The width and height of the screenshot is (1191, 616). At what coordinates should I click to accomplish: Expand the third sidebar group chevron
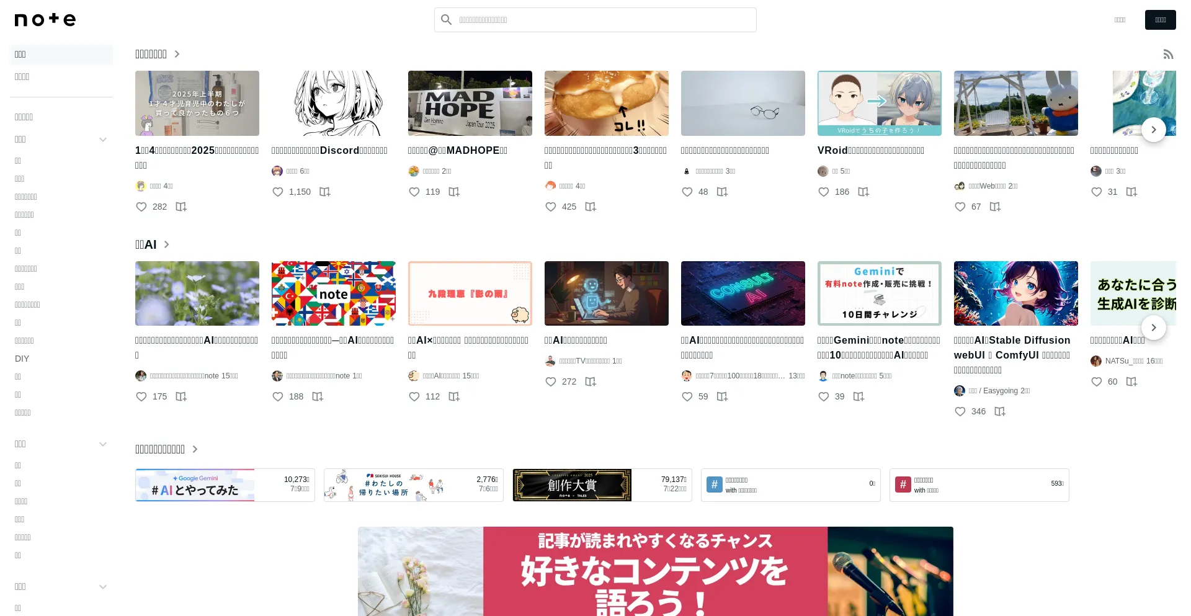point(103,587)
